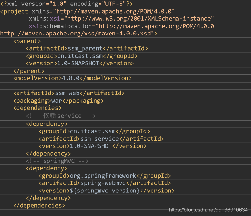Image resolution: width=251 pixels, height=216 pixels.
Task: Click the opening <parent> tag
Action: [x=27, y=41]
